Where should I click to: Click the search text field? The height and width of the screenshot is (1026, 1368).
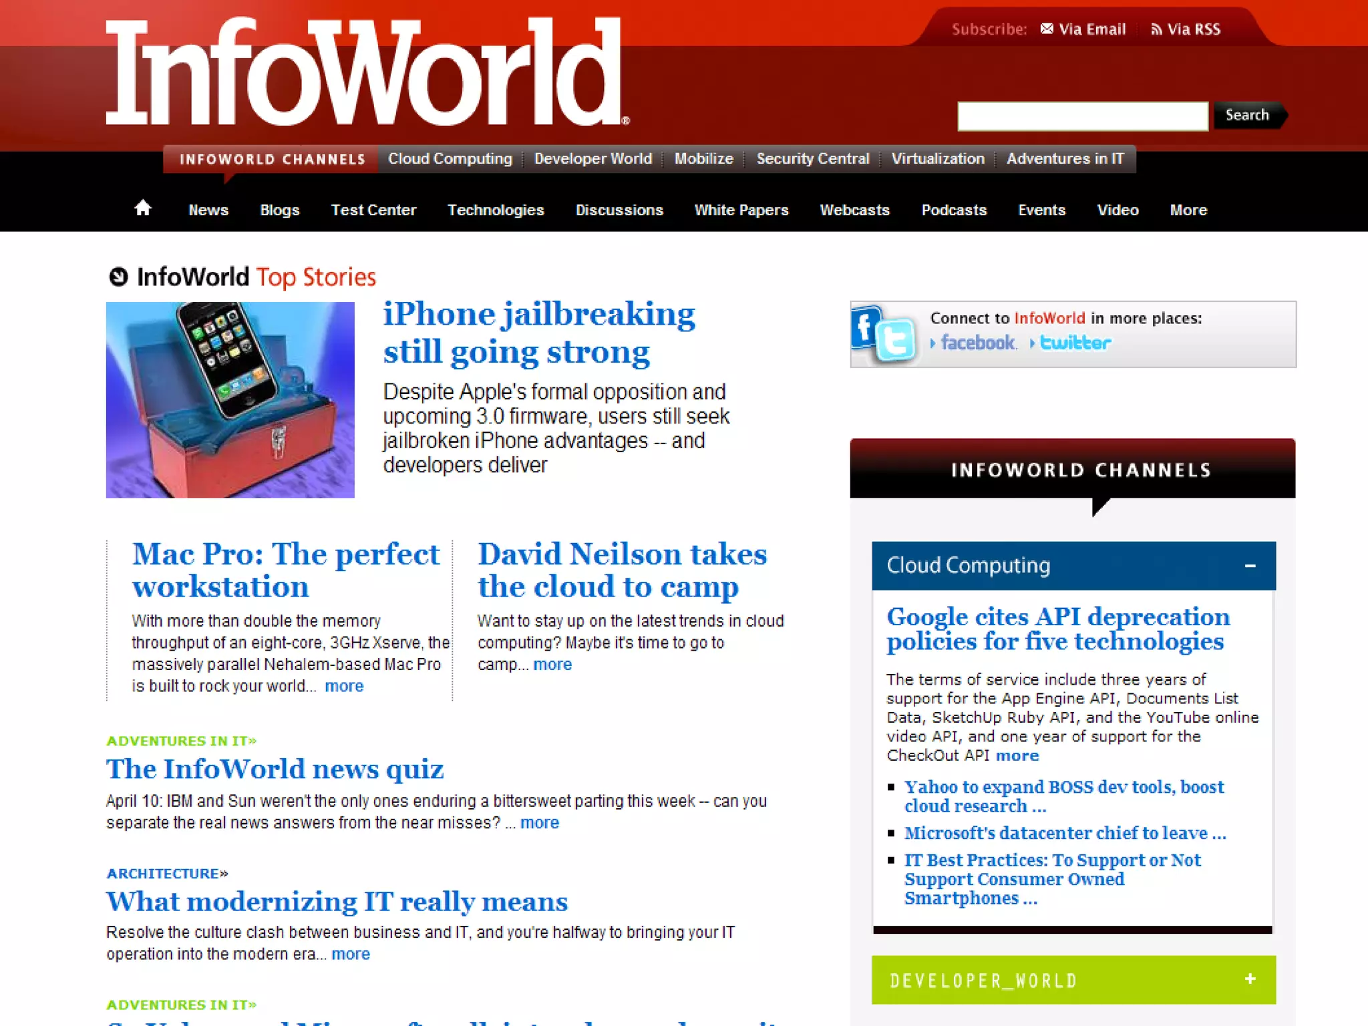pyautogui.click(x=1082, y=116)
